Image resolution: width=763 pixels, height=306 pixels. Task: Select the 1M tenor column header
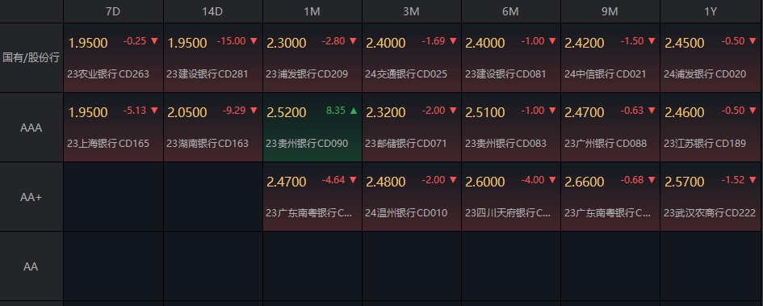point(312,11)
